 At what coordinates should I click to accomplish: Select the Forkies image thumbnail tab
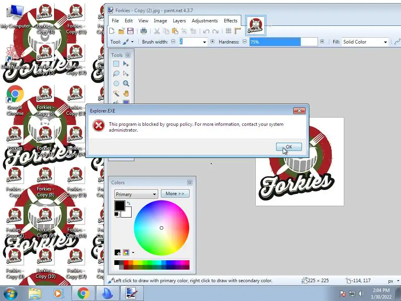(256, 25)
